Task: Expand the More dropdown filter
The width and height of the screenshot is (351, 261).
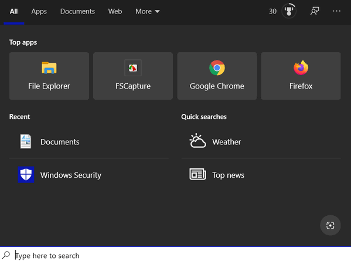Action: pyautogui.click(x=148, y=11)
